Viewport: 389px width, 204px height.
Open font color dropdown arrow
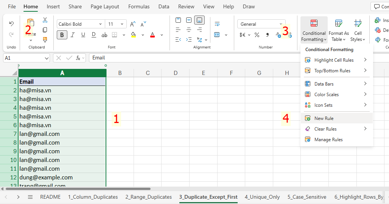(162, 35)
